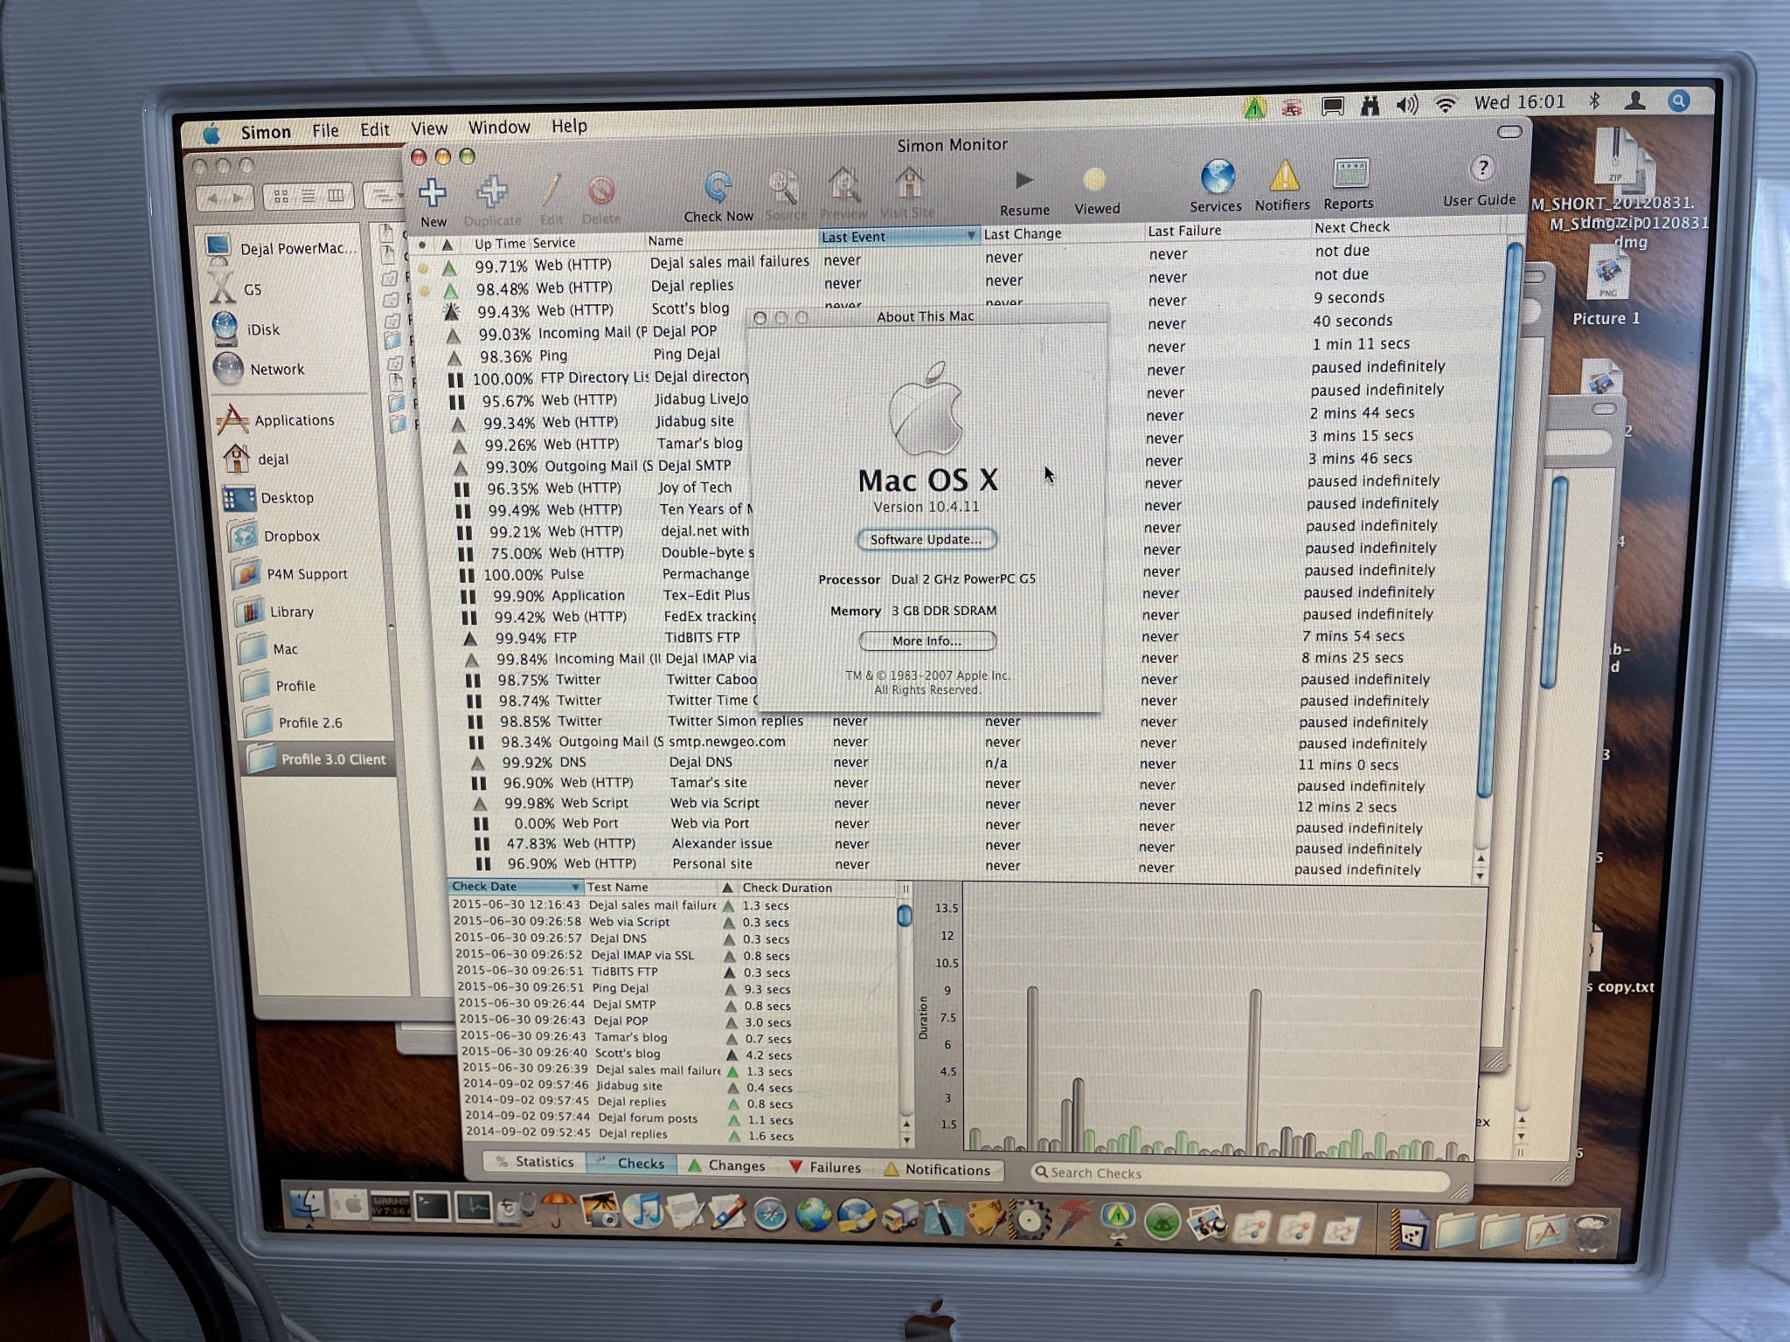This screenshot has height=1342, width=1790.
Task: Click the volume icon in menu bar
Action: pyautogui.click(x=1406, y=106)
